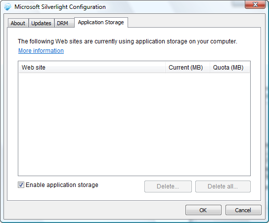Close the Silverlight Configuration window

point(255,4)
